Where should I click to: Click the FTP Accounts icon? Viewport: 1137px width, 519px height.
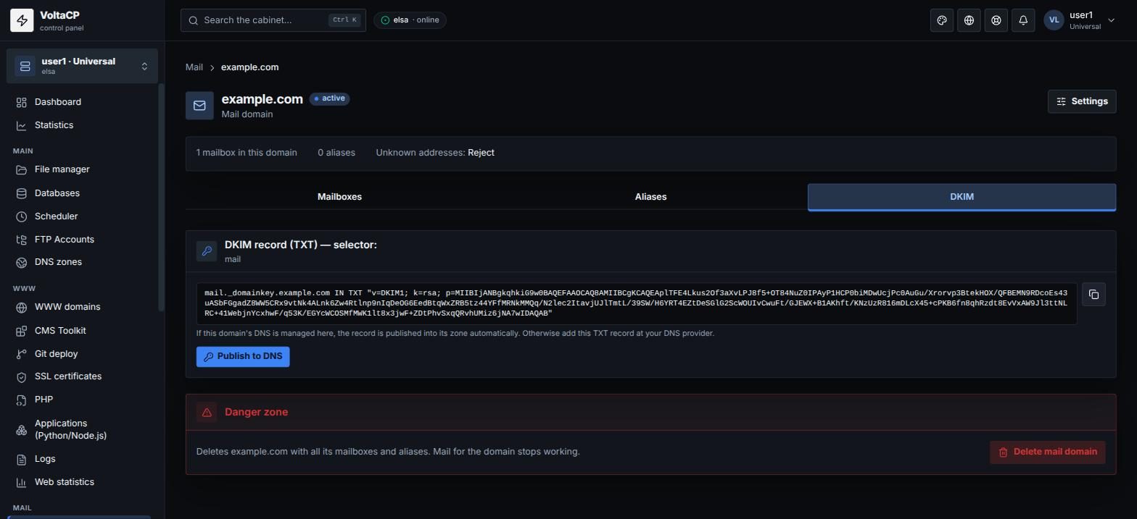[x=21, y=240]
